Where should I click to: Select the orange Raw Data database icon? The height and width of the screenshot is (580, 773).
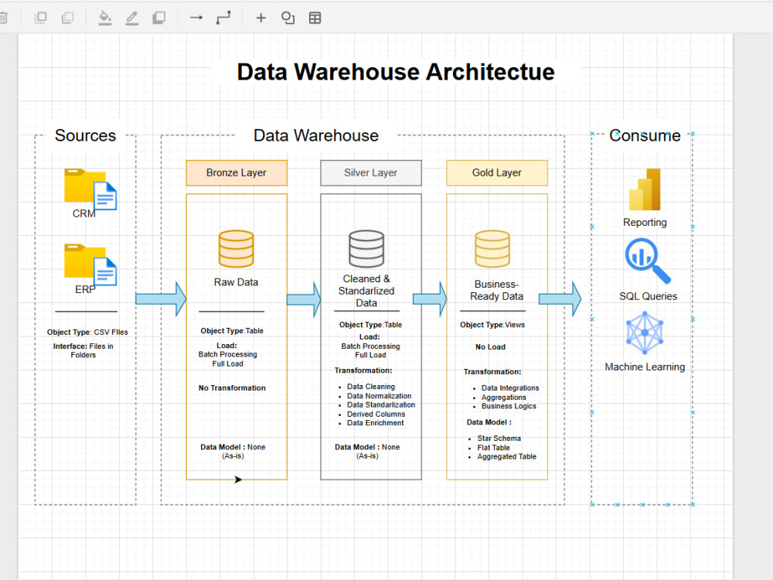coord(236,249)
